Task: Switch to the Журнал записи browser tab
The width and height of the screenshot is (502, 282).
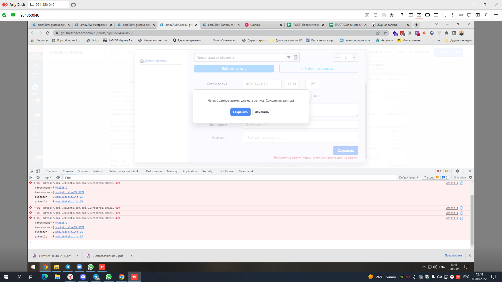Action: coord(390,25)
